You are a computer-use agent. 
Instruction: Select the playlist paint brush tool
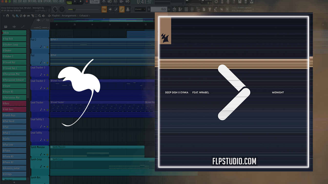pyautogui.click(x=17, y=16)
